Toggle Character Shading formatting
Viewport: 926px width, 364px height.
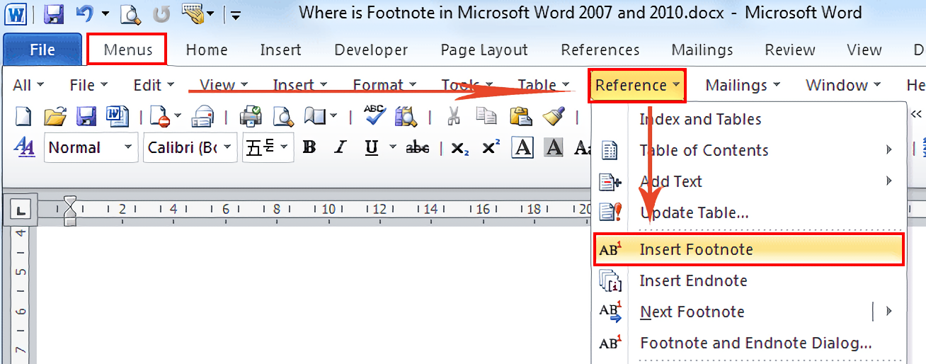tap(554, 147)
